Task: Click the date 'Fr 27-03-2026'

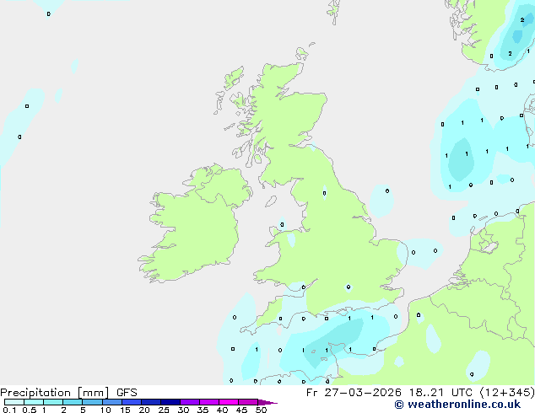Action: pos(354,393)
